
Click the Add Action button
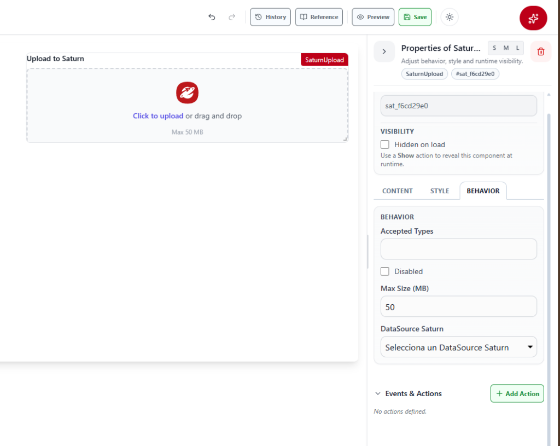[x=517, y=393]
